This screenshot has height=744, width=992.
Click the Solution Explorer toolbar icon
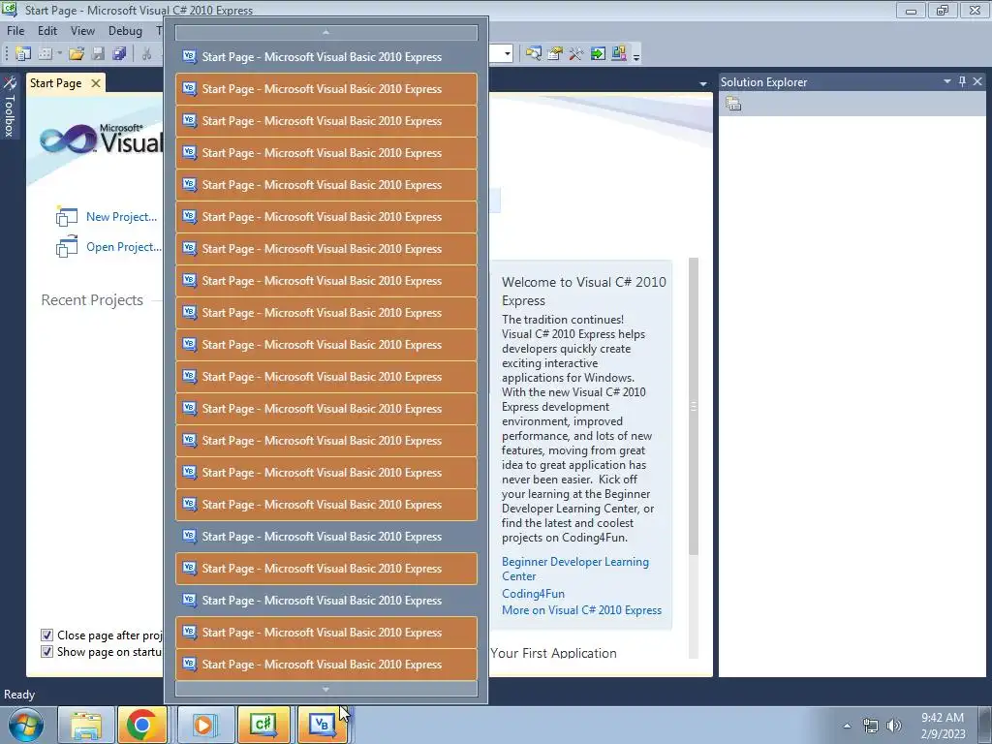pyautogui.click(x=534, y=54)
